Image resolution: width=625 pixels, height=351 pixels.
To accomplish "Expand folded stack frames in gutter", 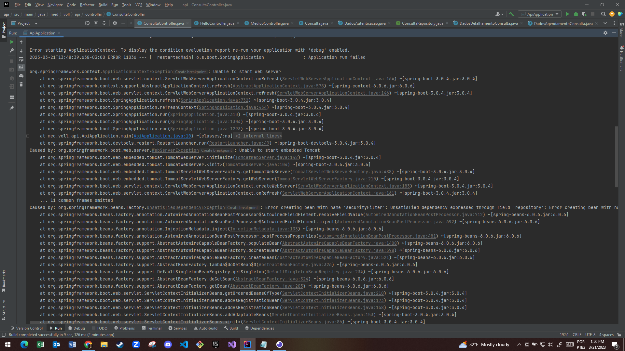I will coord(28,136).
